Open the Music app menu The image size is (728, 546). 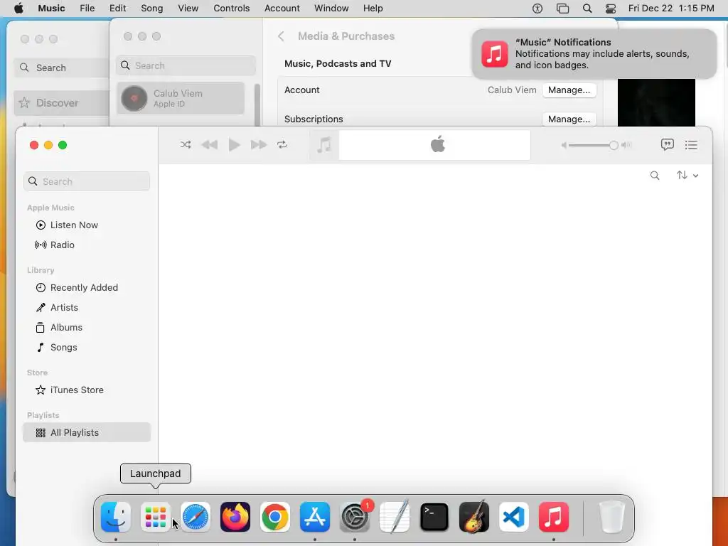click(x=51, y=9)
